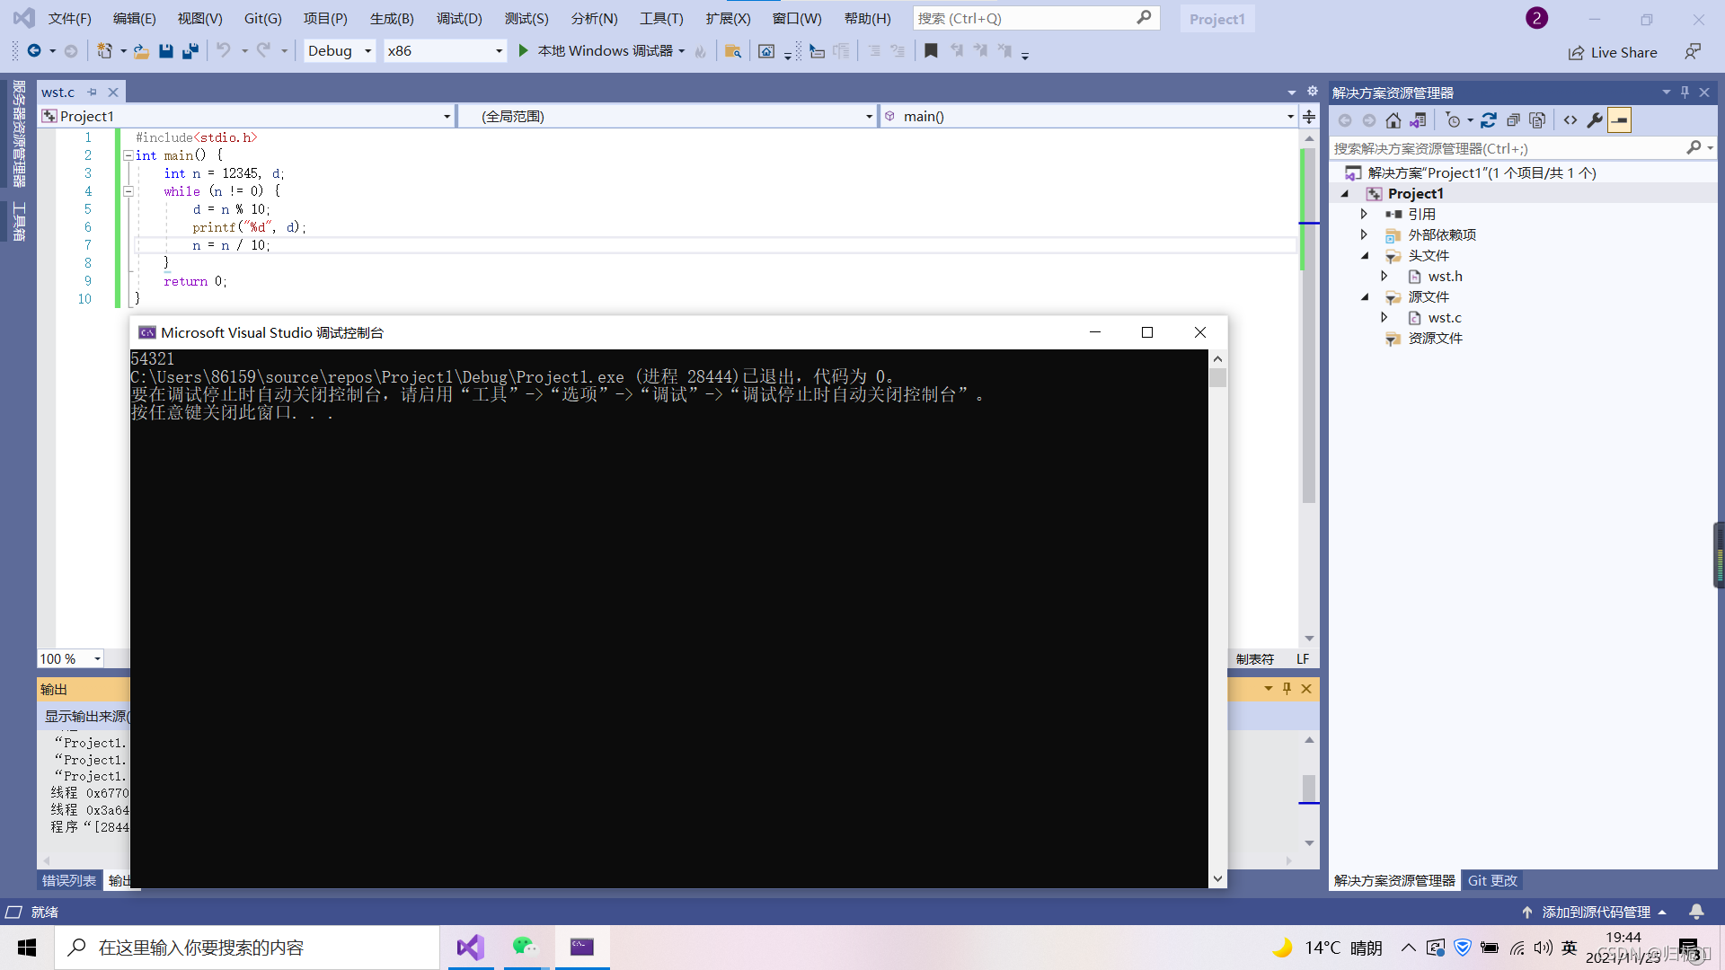Open pending changes filter clock icon
1725x970 pixels.
[x=1453, y=120]
